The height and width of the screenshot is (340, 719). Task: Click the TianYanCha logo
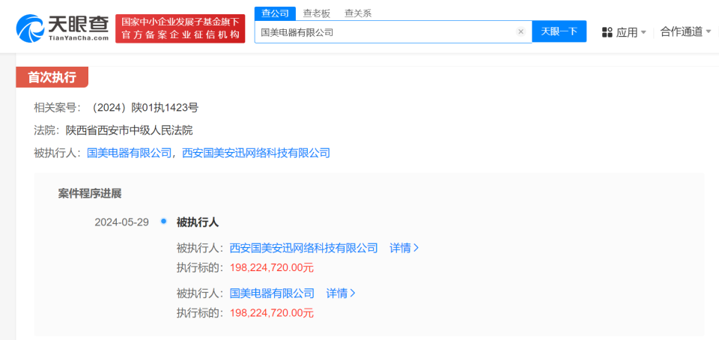coord(62,28)
